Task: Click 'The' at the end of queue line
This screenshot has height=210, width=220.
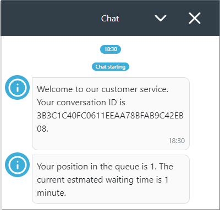Action: click(x=166, y=167)
